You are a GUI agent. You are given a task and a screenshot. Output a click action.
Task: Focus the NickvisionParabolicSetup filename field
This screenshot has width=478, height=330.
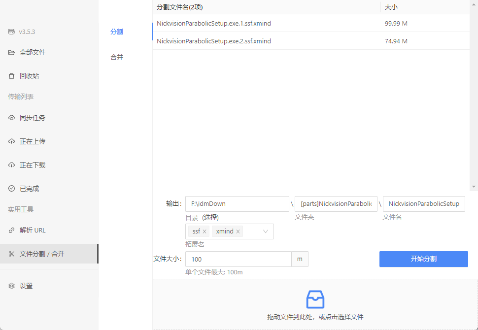[424, 204]
